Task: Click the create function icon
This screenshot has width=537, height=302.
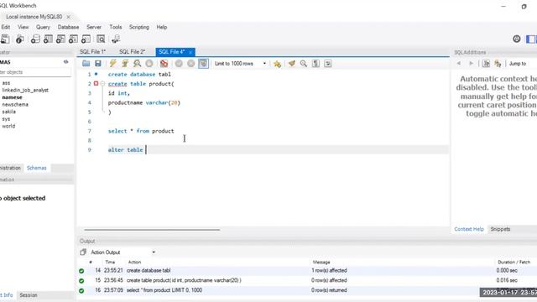Action: pos(86,39)
